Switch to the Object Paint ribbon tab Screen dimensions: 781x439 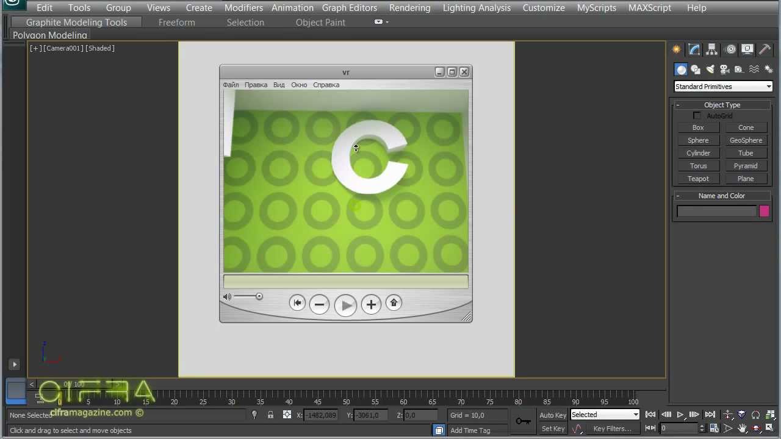(320, 22)
